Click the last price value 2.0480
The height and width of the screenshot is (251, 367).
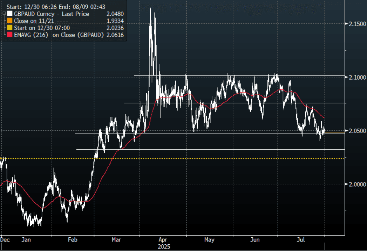click(115, 14)
